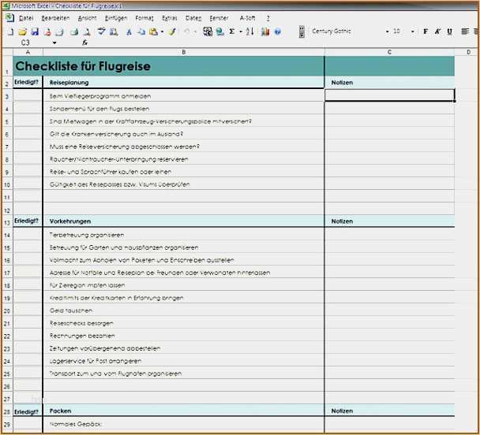The height and width of the screenshot is (435, 480).
Task: Click the fx insert function icon
Action: tap(84, 43)
